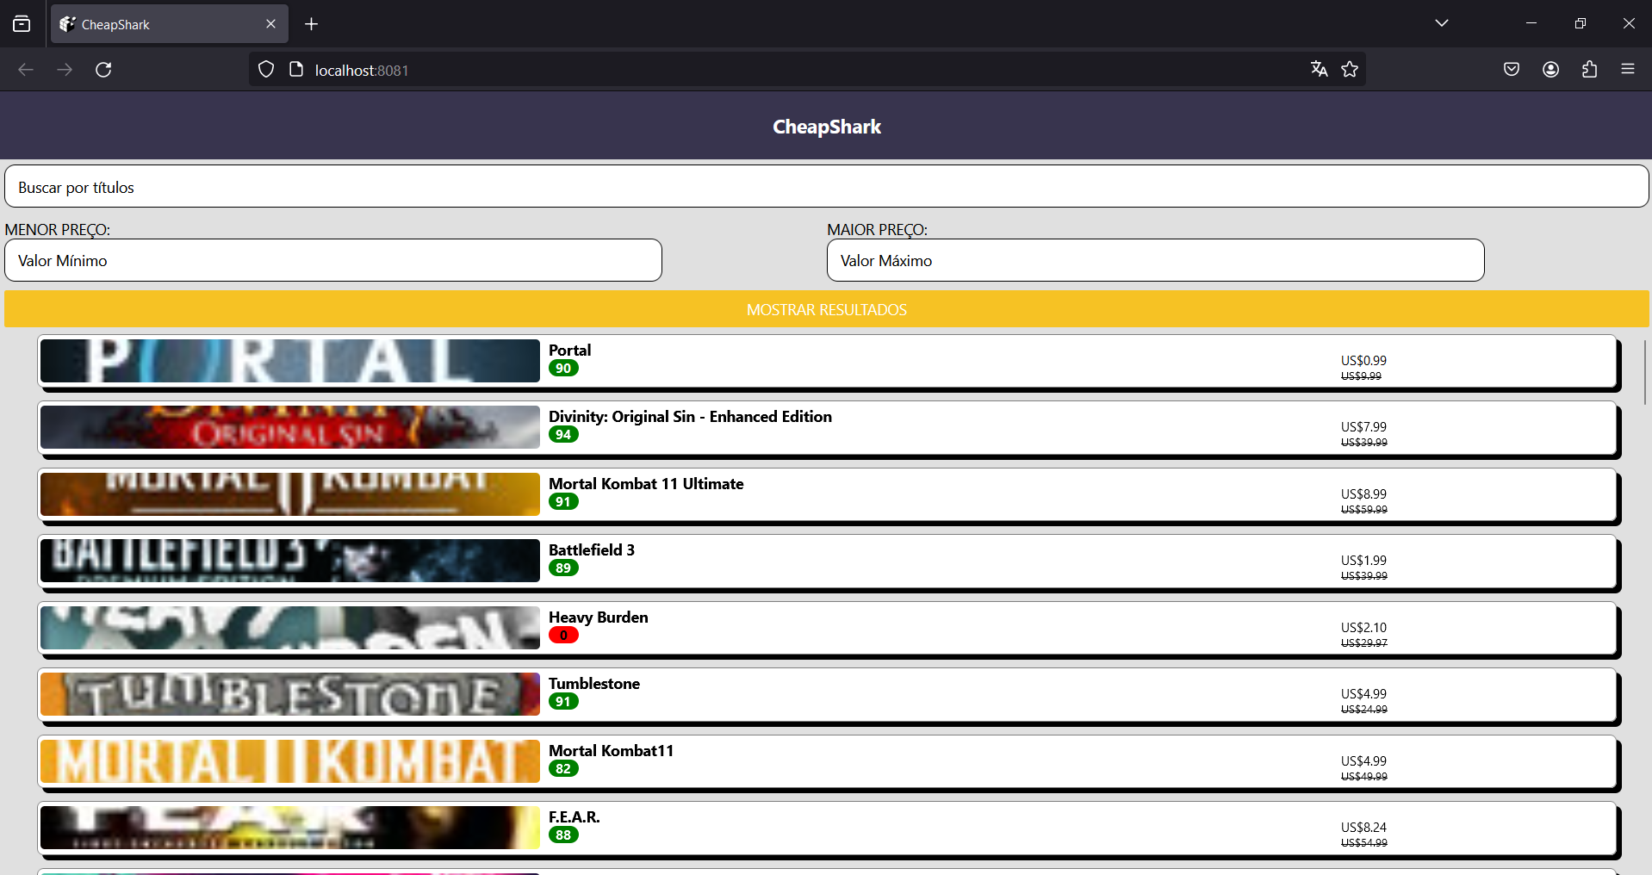This screenshot has width=1652, height=875.
Task: Click the translate page icon
Action: (1319, 69)
